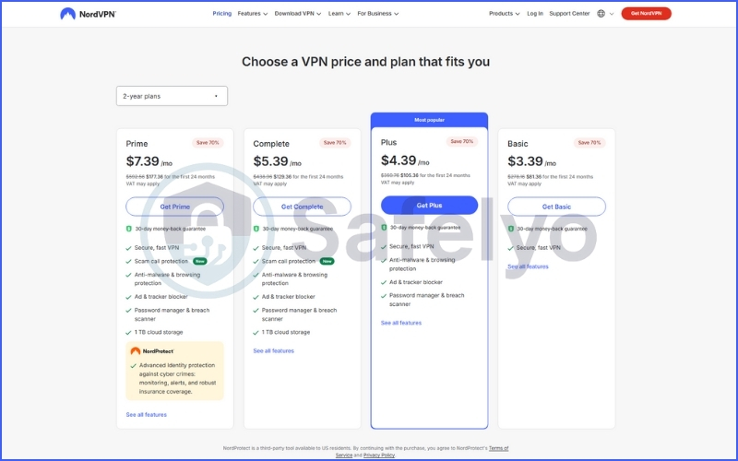The height and width of the screenshot is (461, 738).
Task: Open the Privacy Policy link
Action: coord(379,455)
